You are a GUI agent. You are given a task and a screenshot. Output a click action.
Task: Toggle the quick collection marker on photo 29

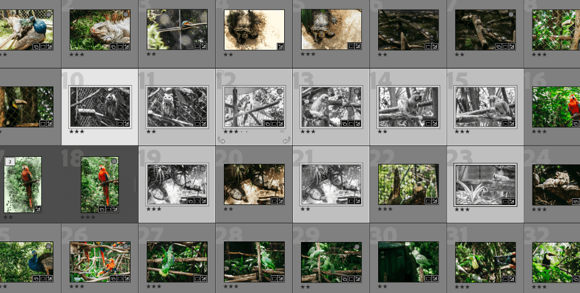point(357,246)
